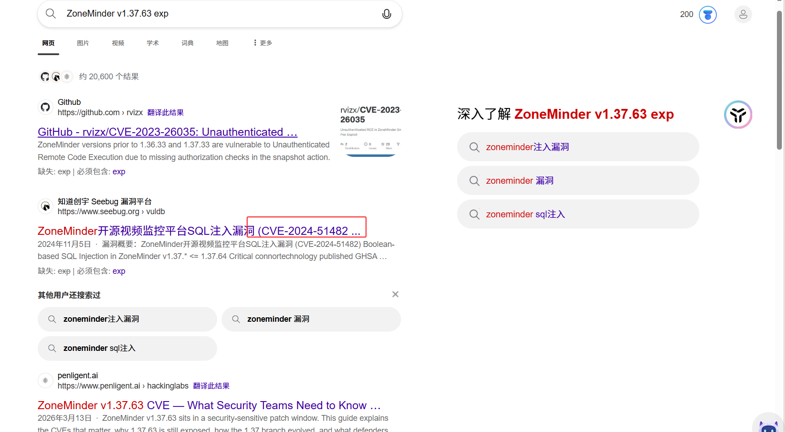Expand the 更多 menu in search tabs

[263, 43]
